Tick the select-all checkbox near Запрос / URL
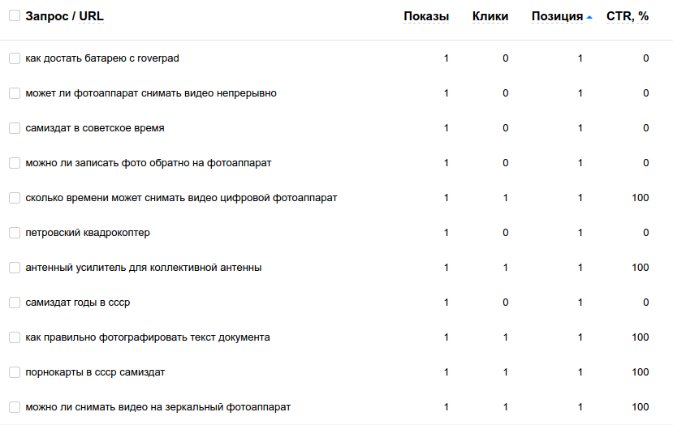 [15, 15]
